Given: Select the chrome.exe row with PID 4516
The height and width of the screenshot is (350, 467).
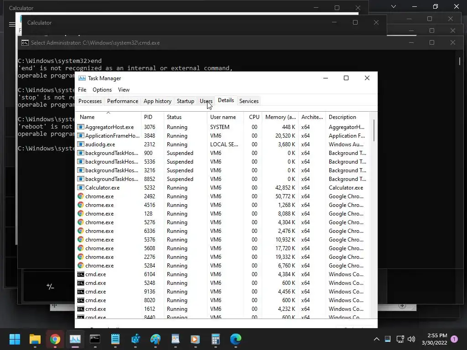Looking at the screenshot, I should click(x=223, y=205).
